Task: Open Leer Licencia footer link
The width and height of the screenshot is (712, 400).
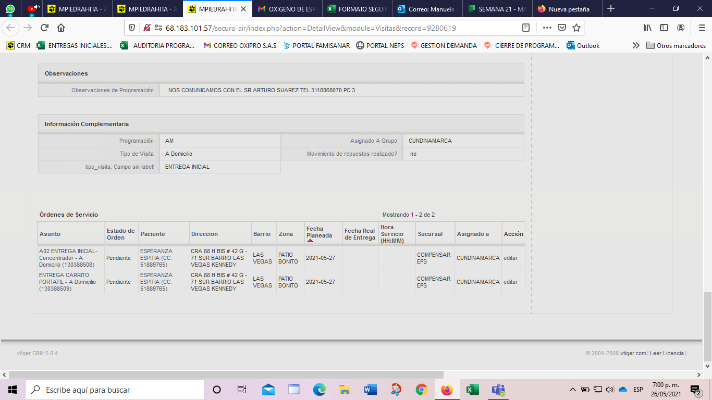Action: 667,353
